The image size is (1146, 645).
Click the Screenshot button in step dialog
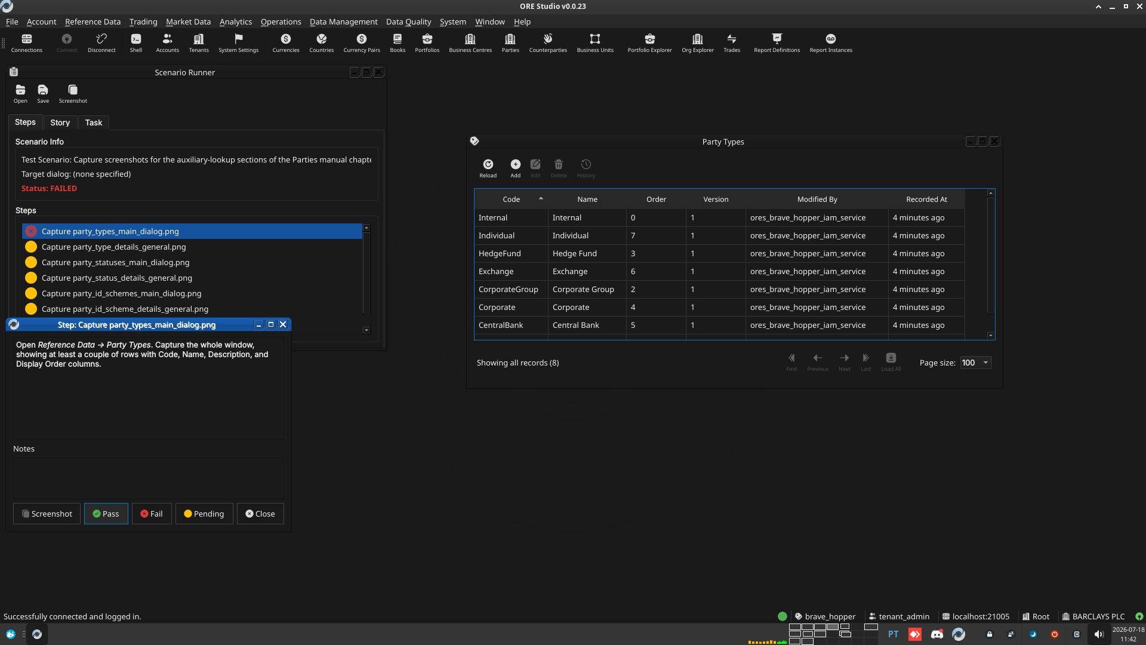47,514
